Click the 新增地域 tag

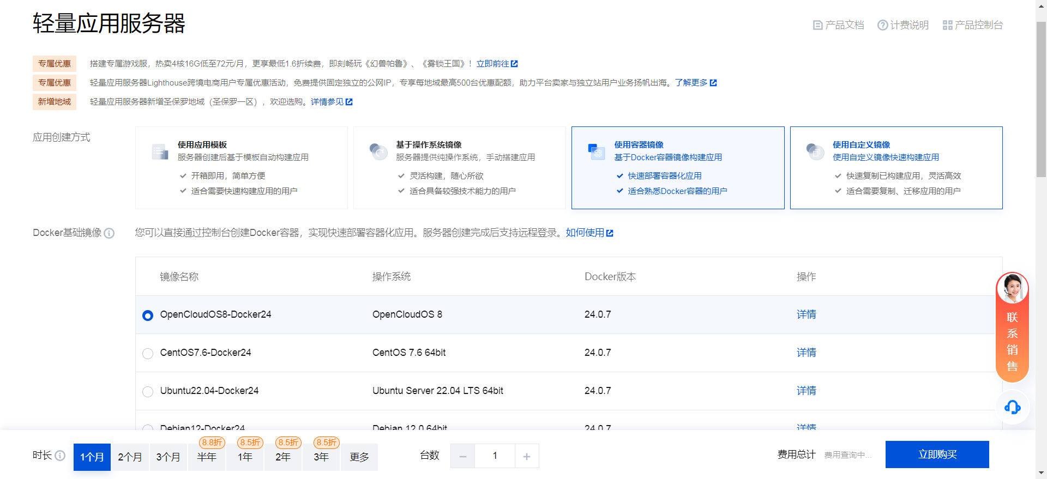pyautogui.click(x=55, y=102)
